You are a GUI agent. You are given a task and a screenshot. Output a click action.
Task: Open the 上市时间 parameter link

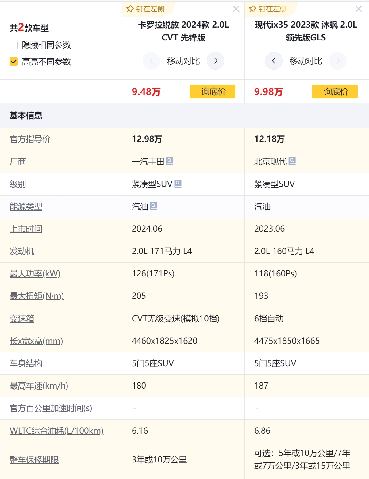(x=26, y=229)
